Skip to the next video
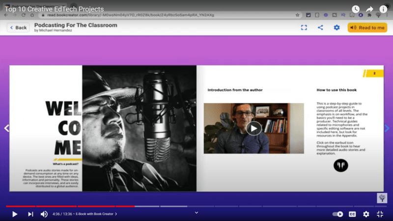393x221 pixels. tap(30, 214)
